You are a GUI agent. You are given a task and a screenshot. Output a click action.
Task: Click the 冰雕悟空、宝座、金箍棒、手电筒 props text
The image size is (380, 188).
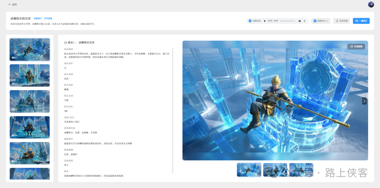pos(81,133)
